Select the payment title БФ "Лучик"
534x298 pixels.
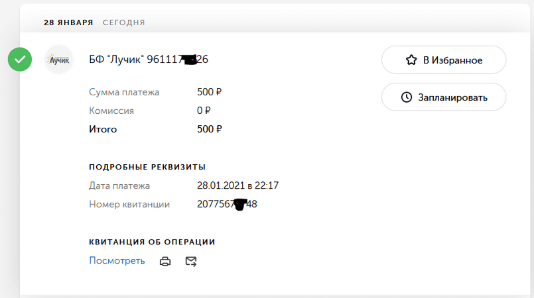coord(149,59)
